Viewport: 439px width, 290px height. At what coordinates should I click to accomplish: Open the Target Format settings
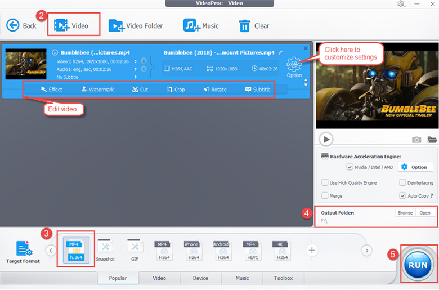click(23, 252)
